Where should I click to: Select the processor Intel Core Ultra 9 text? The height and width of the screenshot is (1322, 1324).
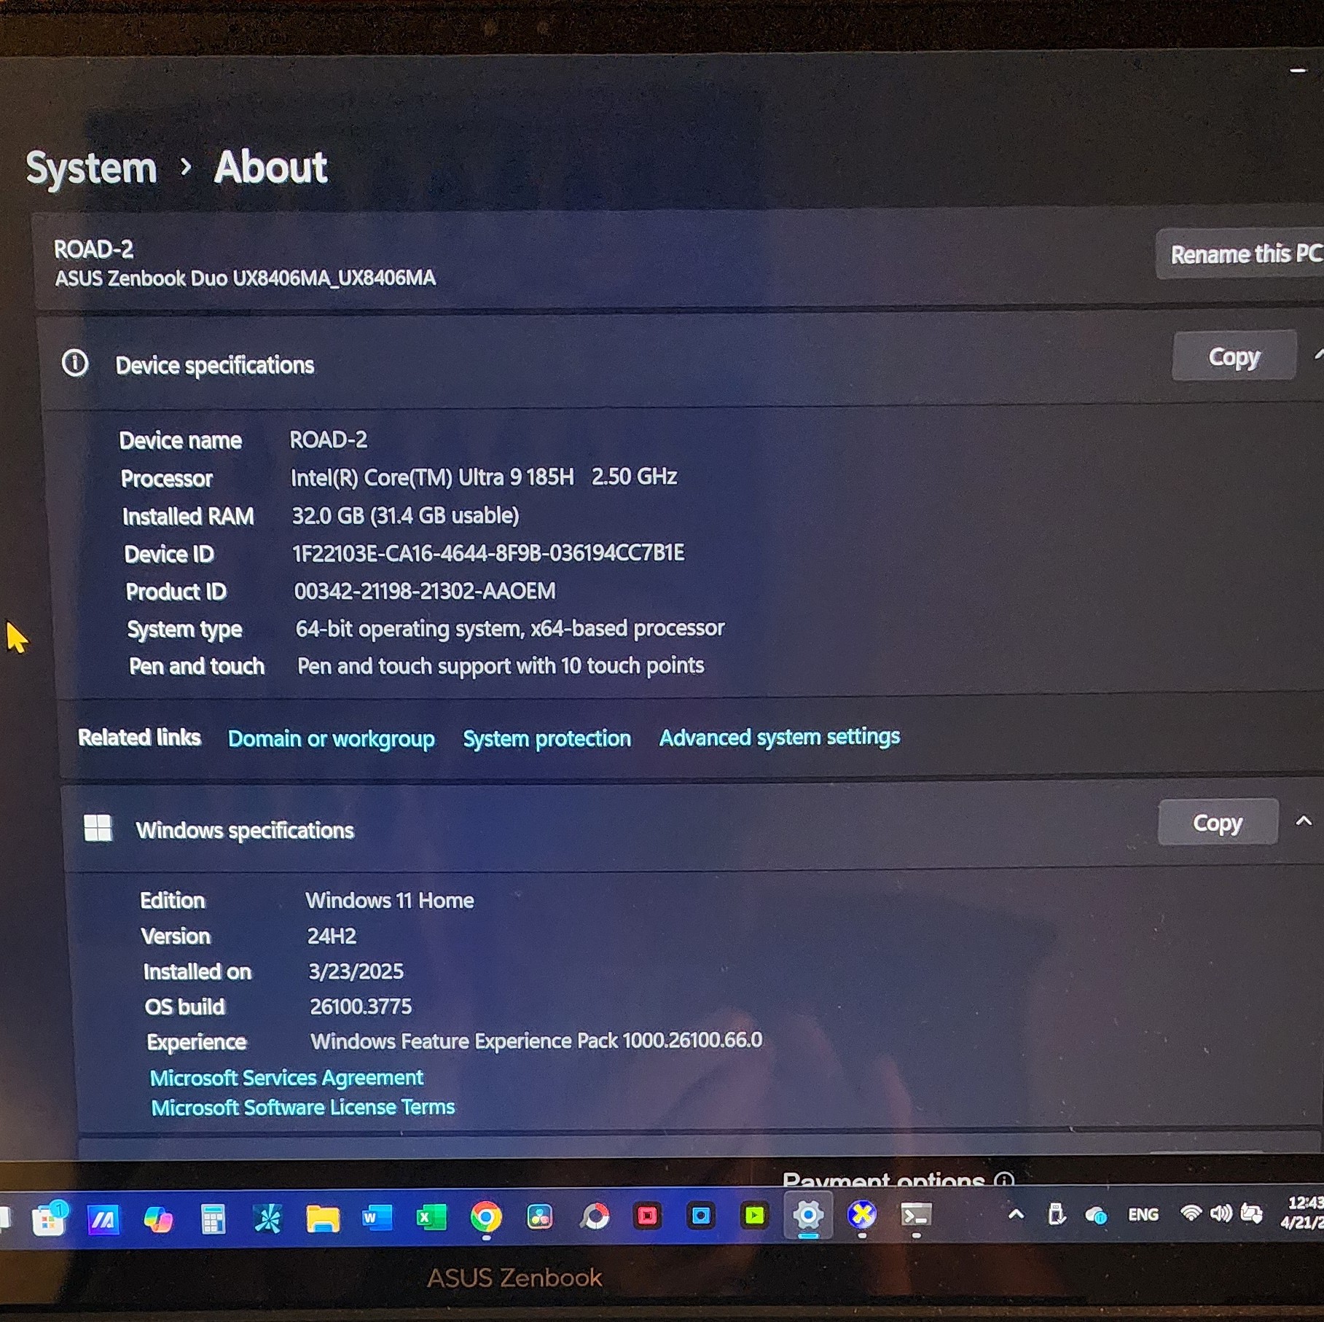(484, 477)
